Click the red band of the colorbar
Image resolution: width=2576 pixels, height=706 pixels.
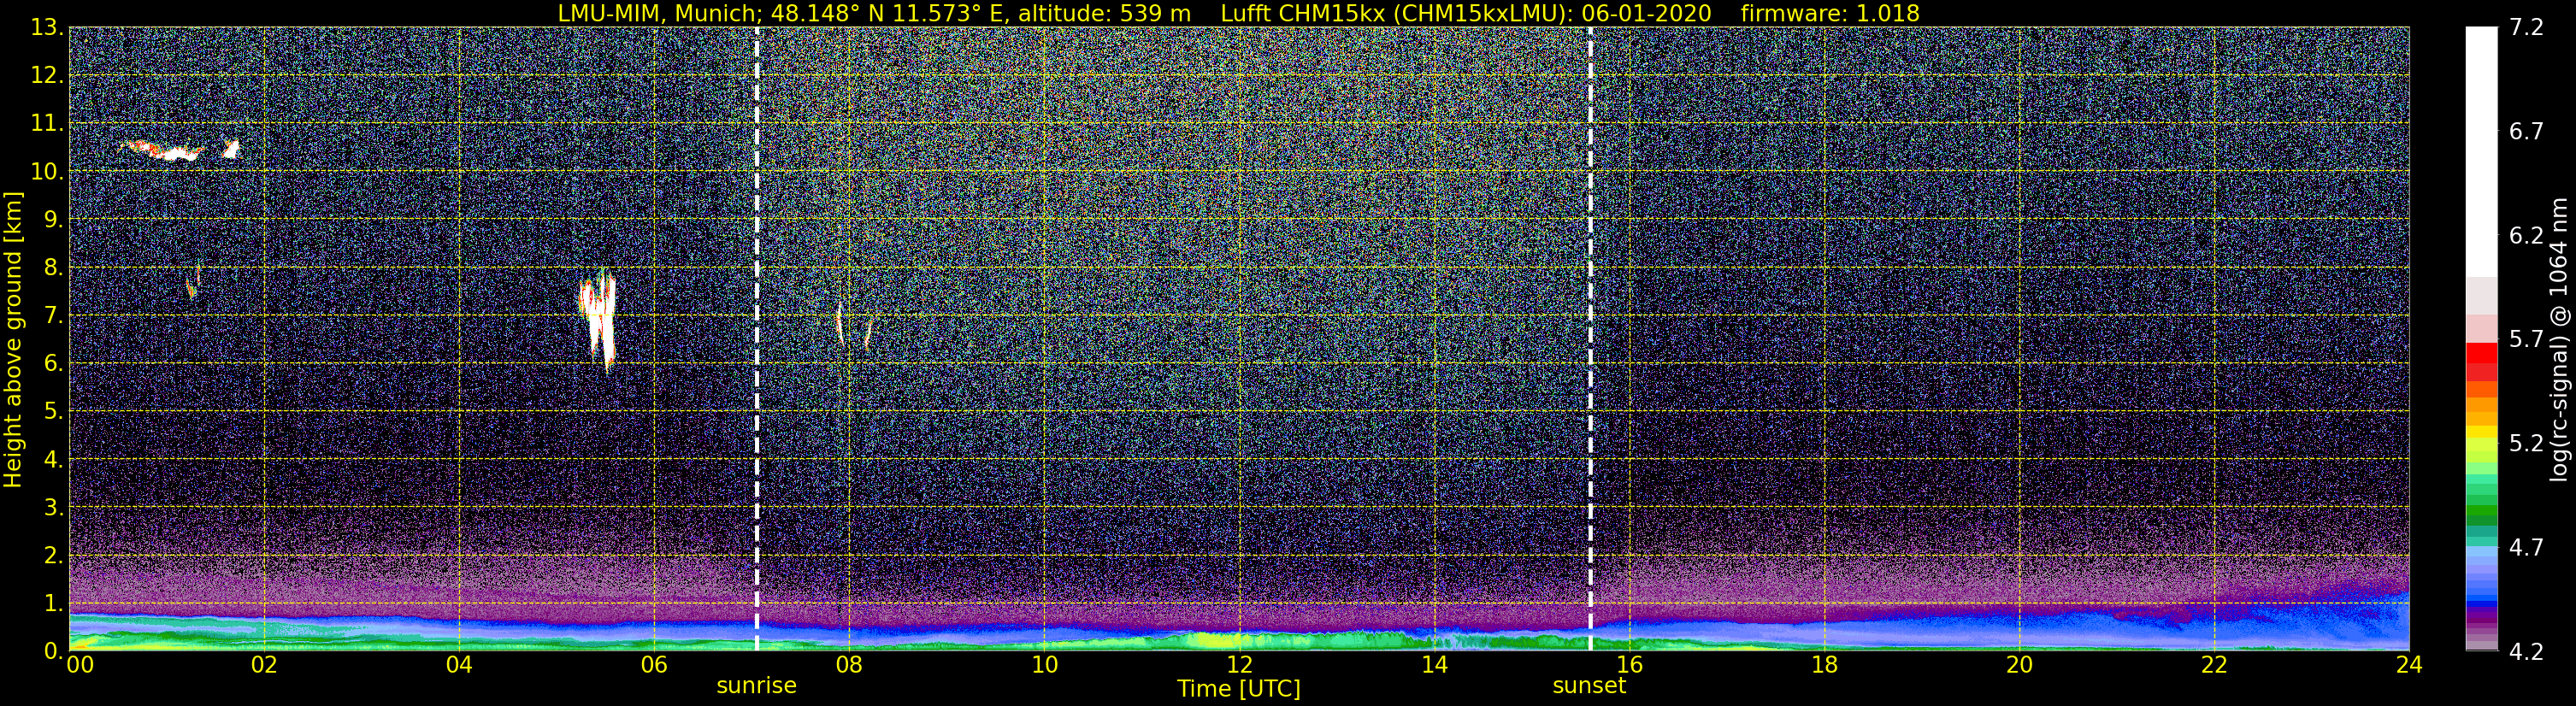click(x=2481, y=361)
